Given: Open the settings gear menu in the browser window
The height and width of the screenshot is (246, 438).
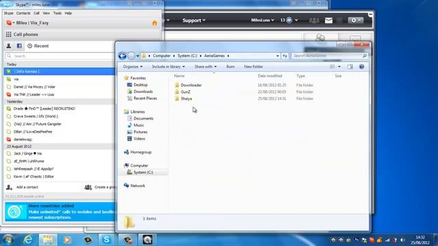Looking at the screenshot, I should click(355, 20).
